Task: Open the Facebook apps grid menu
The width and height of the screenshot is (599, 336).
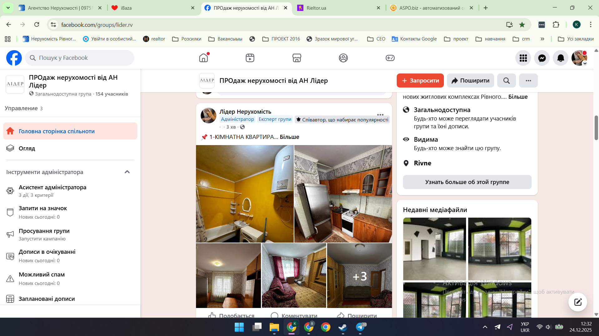Action: pyautogui.click(x=523, y=58)
